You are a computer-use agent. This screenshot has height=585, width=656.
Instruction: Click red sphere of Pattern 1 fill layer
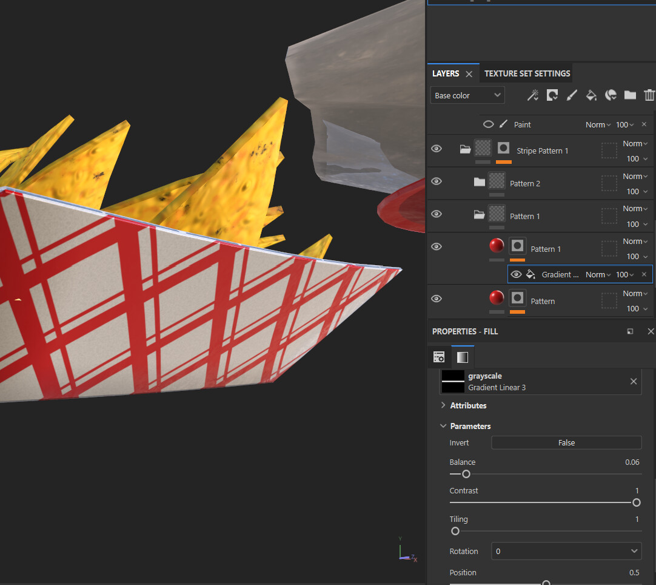[497, 245]
